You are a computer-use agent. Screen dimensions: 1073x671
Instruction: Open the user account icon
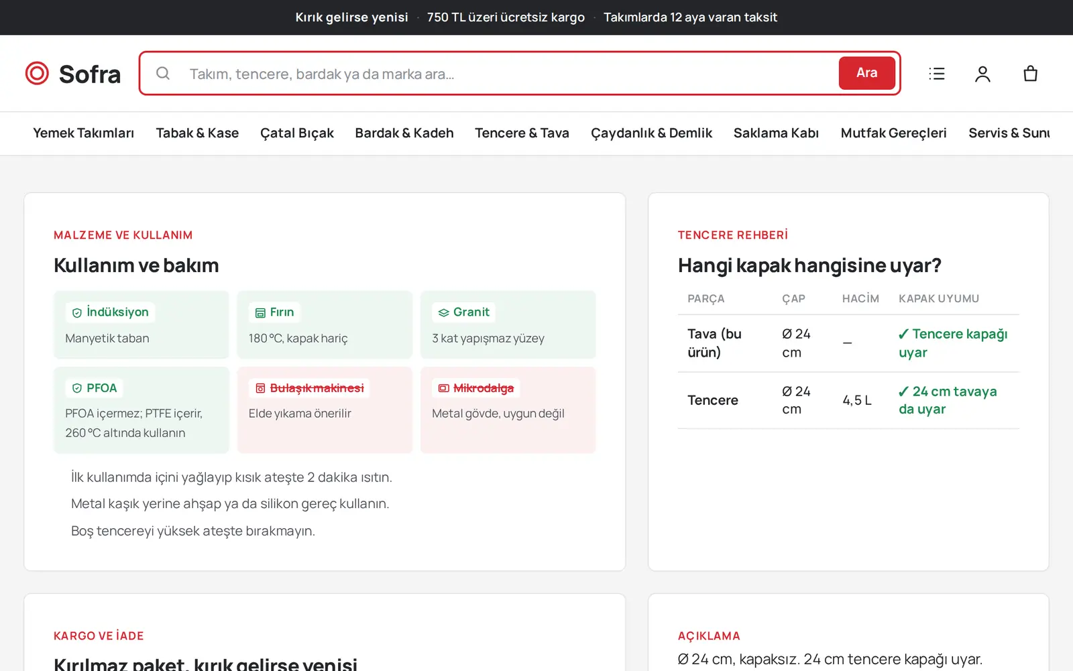tap(982, 74)
